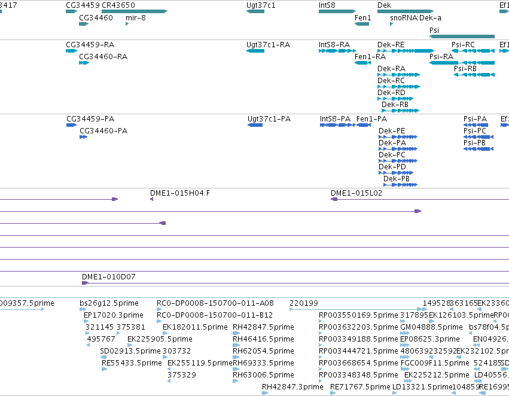Select EST RP003348348.5prime
Screen dimensions: 509x396
321,381
